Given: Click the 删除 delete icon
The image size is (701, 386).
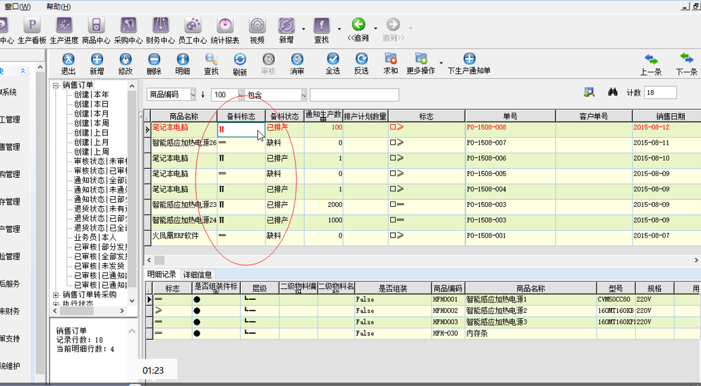Looking at the screenshot, I should pyautogui.click(x=154, y=60).
